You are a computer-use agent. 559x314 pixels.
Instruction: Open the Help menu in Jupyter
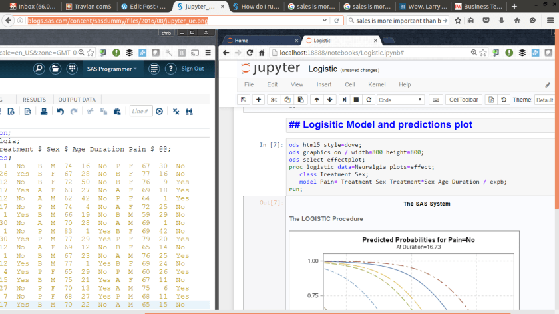405,85
